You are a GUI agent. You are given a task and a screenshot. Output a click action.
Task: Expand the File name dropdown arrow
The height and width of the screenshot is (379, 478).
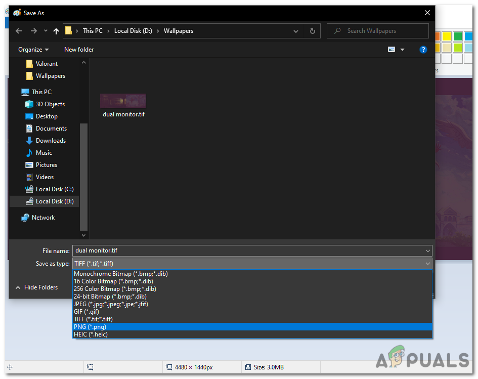tap(428, 250)
